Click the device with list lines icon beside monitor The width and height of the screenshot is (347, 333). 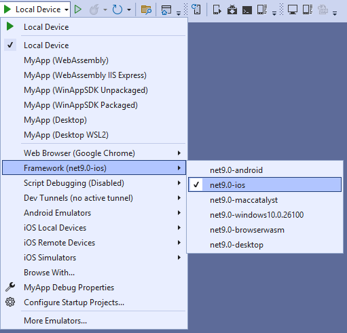pyautogui.click(x=308, y=9)
